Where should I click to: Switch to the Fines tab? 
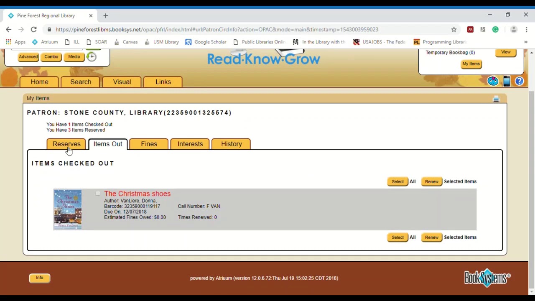click(149, 144)
